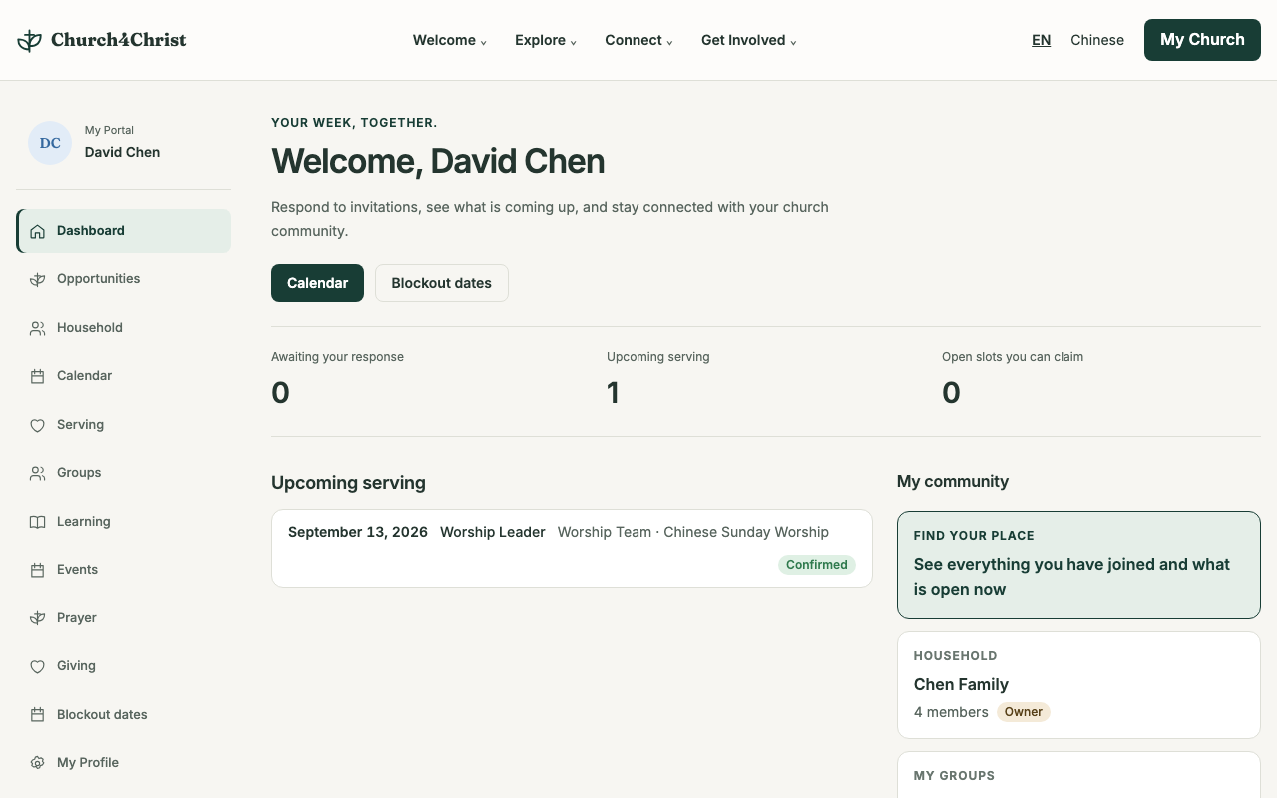This screenshot has width=1277, height=798.
Task: Click the 4 members text
Action: point(951,712)
